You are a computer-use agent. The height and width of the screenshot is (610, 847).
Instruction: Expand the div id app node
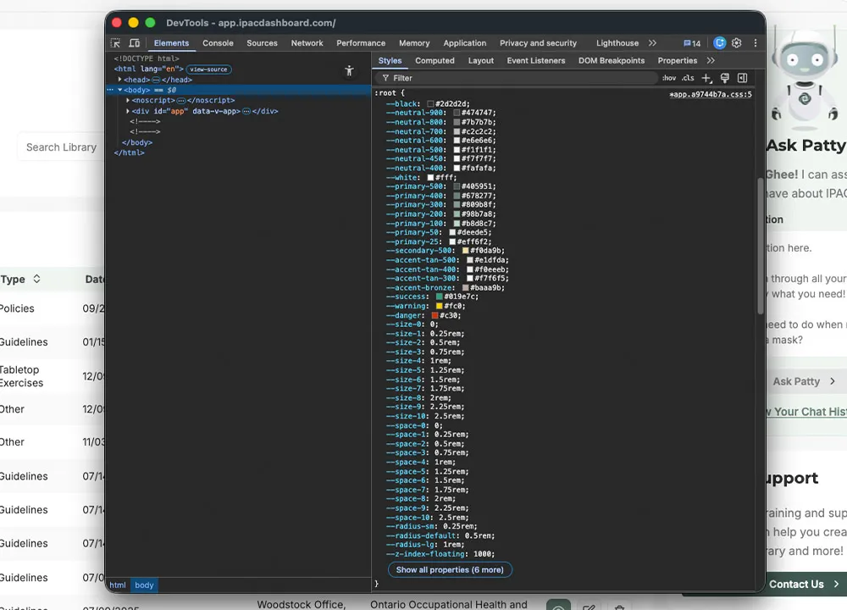pyautogui.click(x=128, y=111)
